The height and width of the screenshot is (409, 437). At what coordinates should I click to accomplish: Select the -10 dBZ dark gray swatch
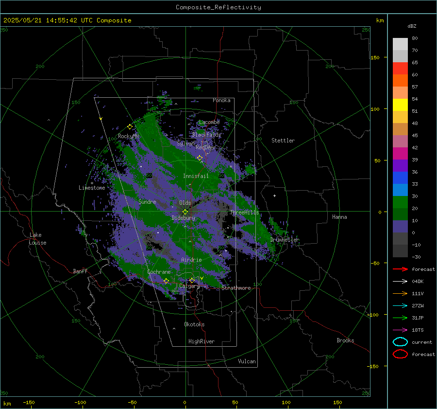(x=400, y=251)
